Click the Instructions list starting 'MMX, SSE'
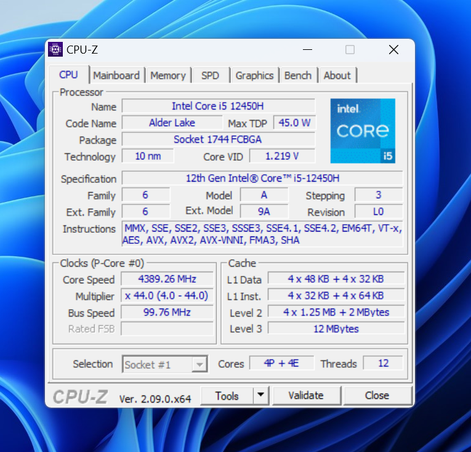Viewport: 471px width, 452px height. point(262,234)
